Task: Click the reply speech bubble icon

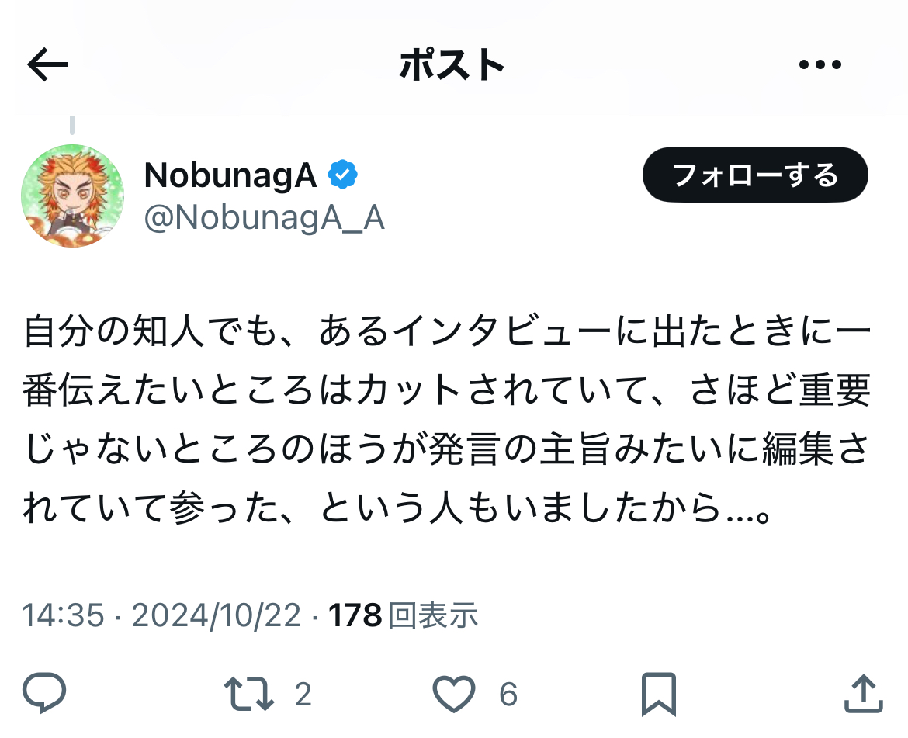Action: [x=44, y=693]
